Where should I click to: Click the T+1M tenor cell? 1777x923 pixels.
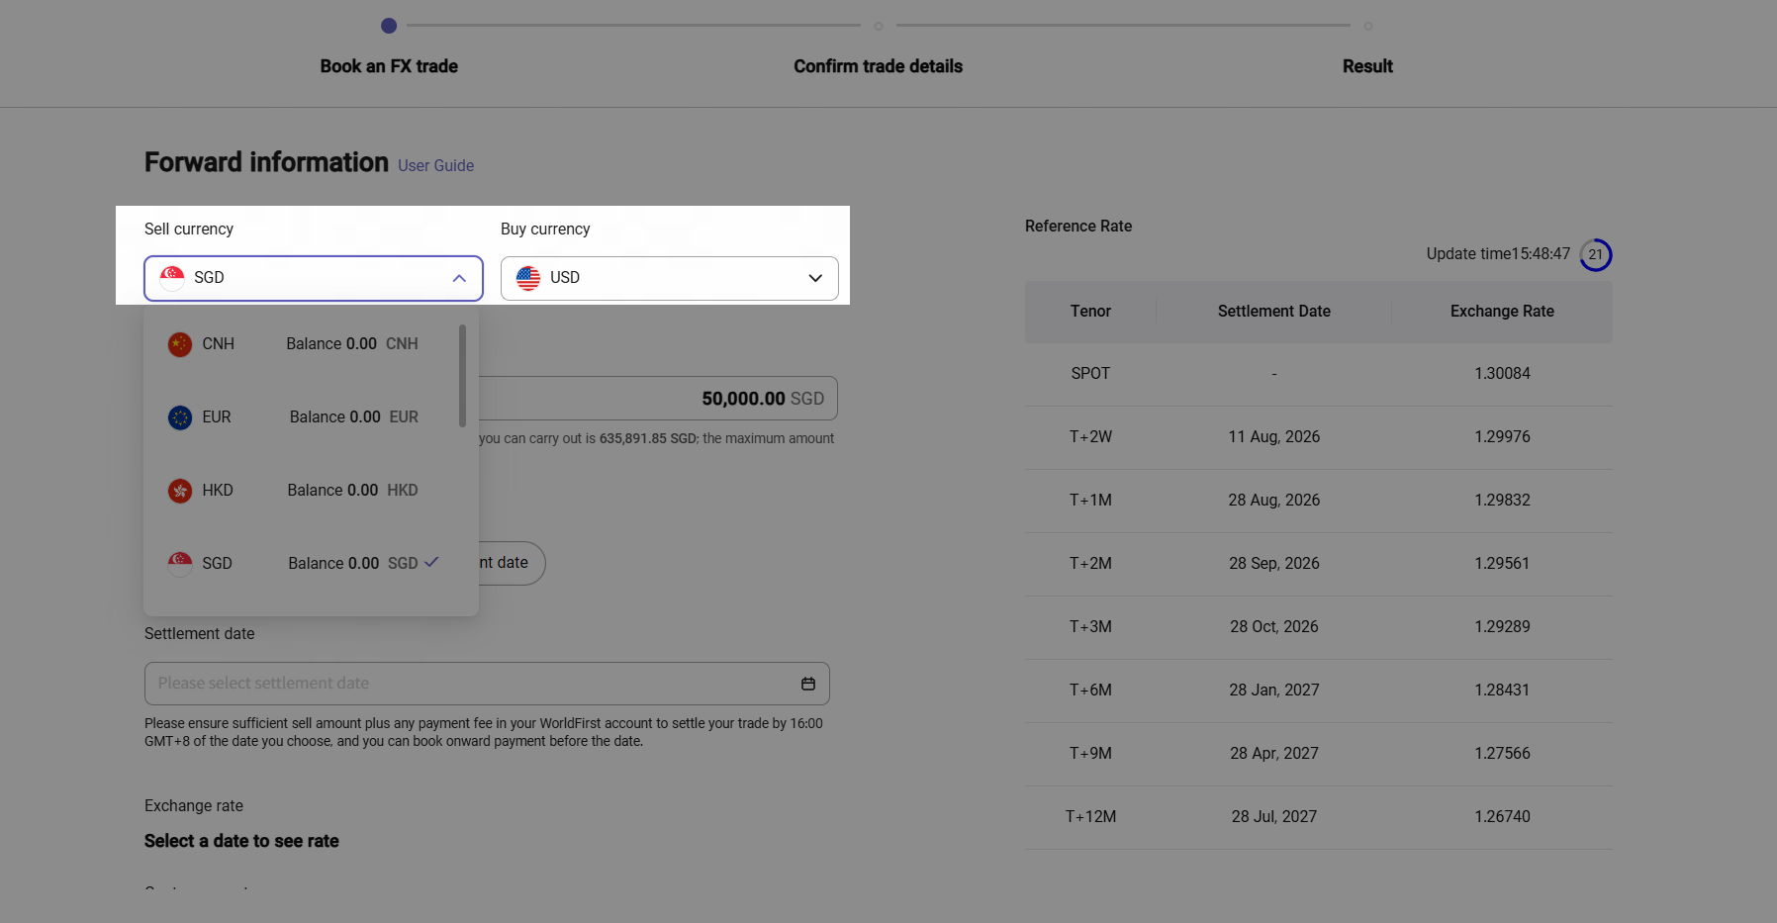click(1090, 501)
